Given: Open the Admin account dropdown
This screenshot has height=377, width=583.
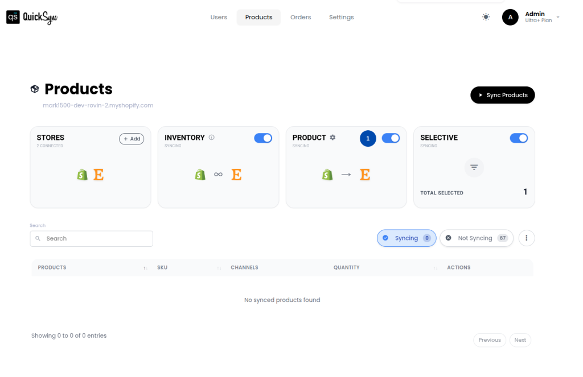Looking at the screenshot, I should 537,16.
